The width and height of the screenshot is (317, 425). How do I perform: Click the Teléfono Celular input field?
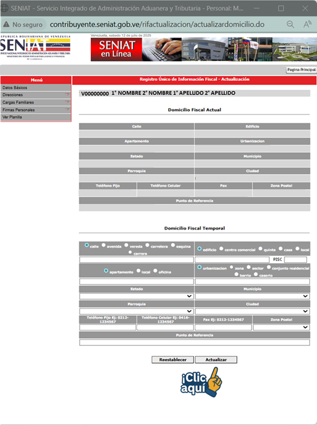tap(165, 327)
